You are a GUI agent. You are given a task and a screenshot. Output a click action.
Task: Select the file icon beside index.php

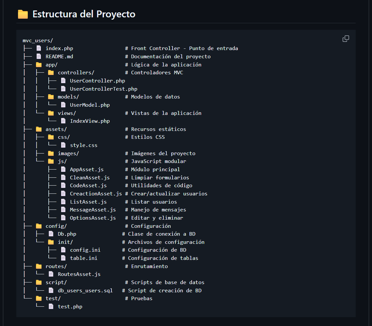pyautogui.click(x=38, y=48)
